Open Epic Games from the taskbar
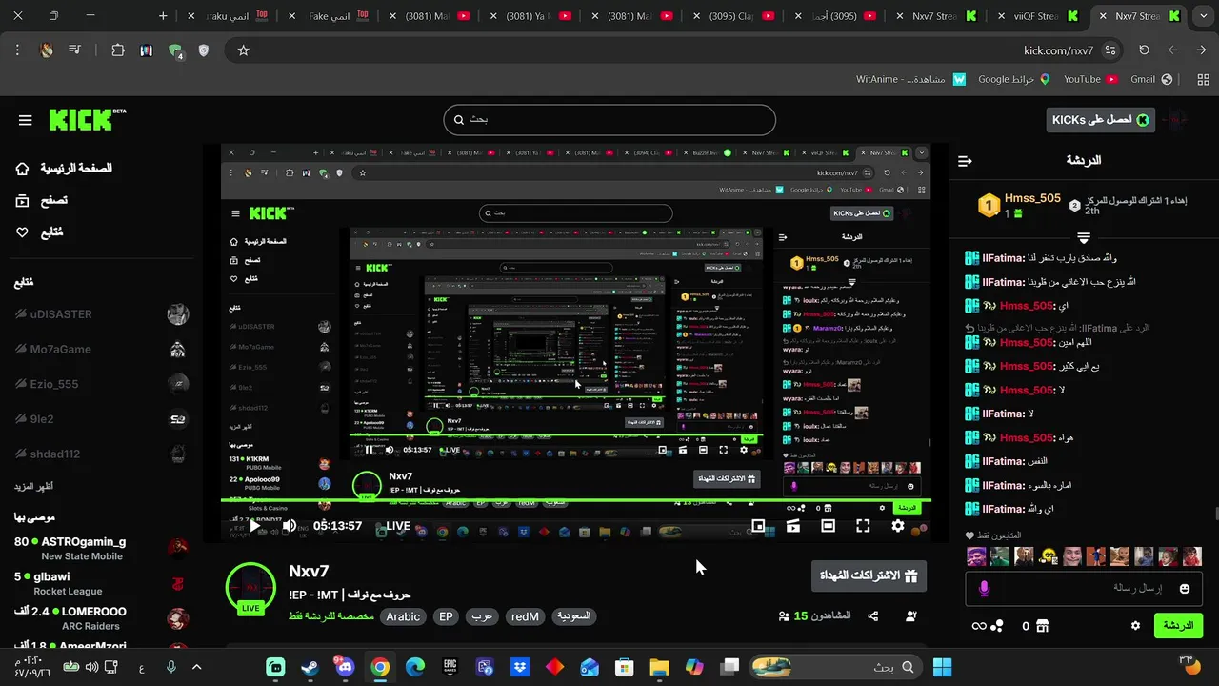Screen dimensions: 1219x686 coord(450,667)
